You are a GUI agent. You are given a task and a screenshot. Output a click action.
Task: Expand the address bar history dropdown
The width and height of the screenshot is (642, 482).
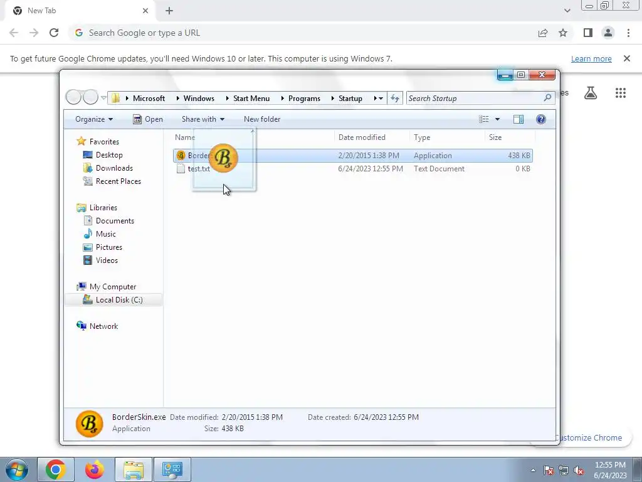pyautogui.click(x=381, y=99)
